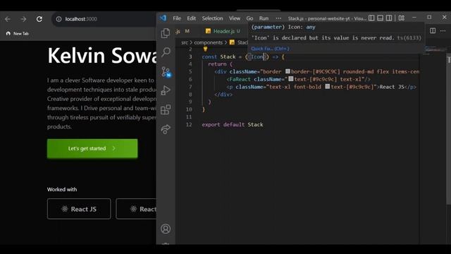
Task: Open the Run menu
Action: [264, 18]
